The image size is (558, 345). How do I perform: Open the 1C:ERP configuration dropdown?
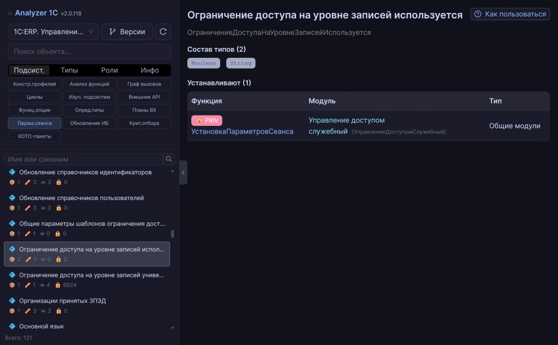(53, 32)
